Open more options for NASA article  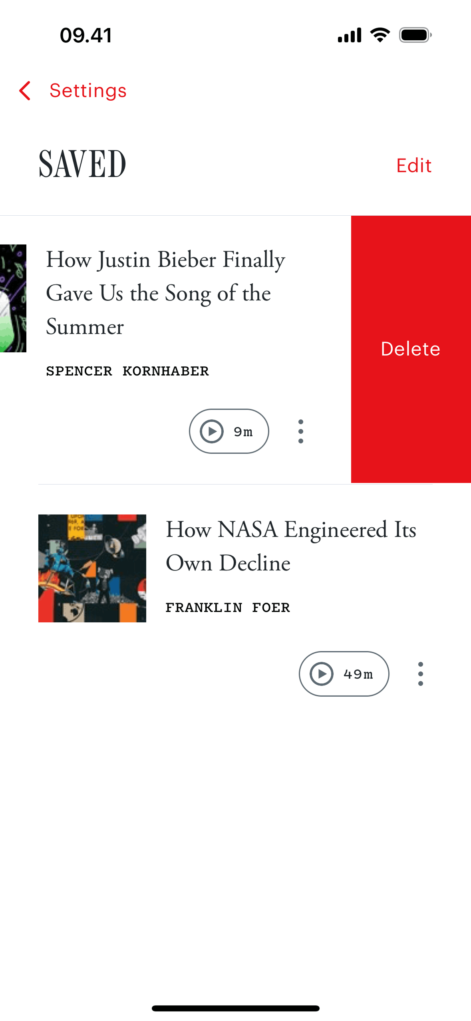(x=420, y=673)
